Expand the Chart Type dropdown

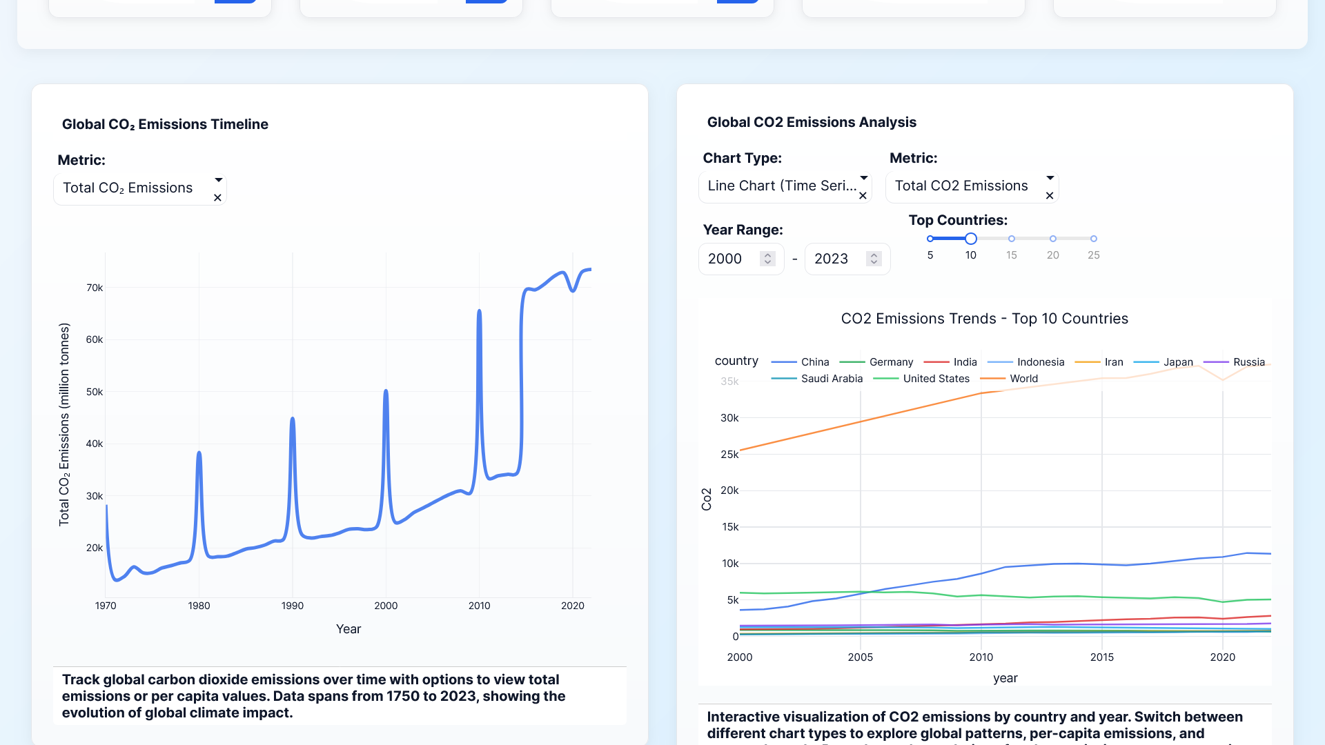click(x=863, y=178)
